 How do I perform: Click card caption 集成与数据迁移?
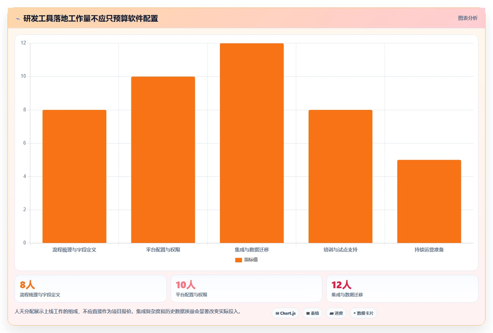[x=347, y=295]
